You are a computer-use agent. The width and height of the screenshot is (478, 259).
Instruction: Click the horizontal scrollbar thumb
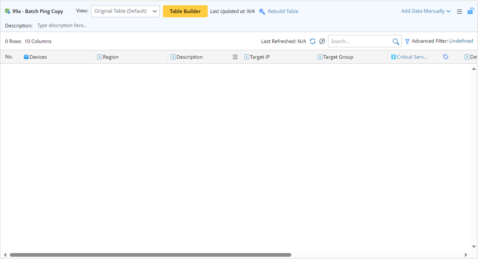point(150,255)
